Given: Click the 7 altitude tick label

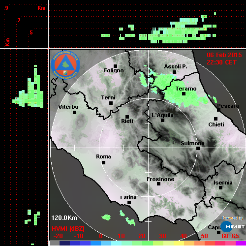Looking at the screenshot, I should [19, 20].
